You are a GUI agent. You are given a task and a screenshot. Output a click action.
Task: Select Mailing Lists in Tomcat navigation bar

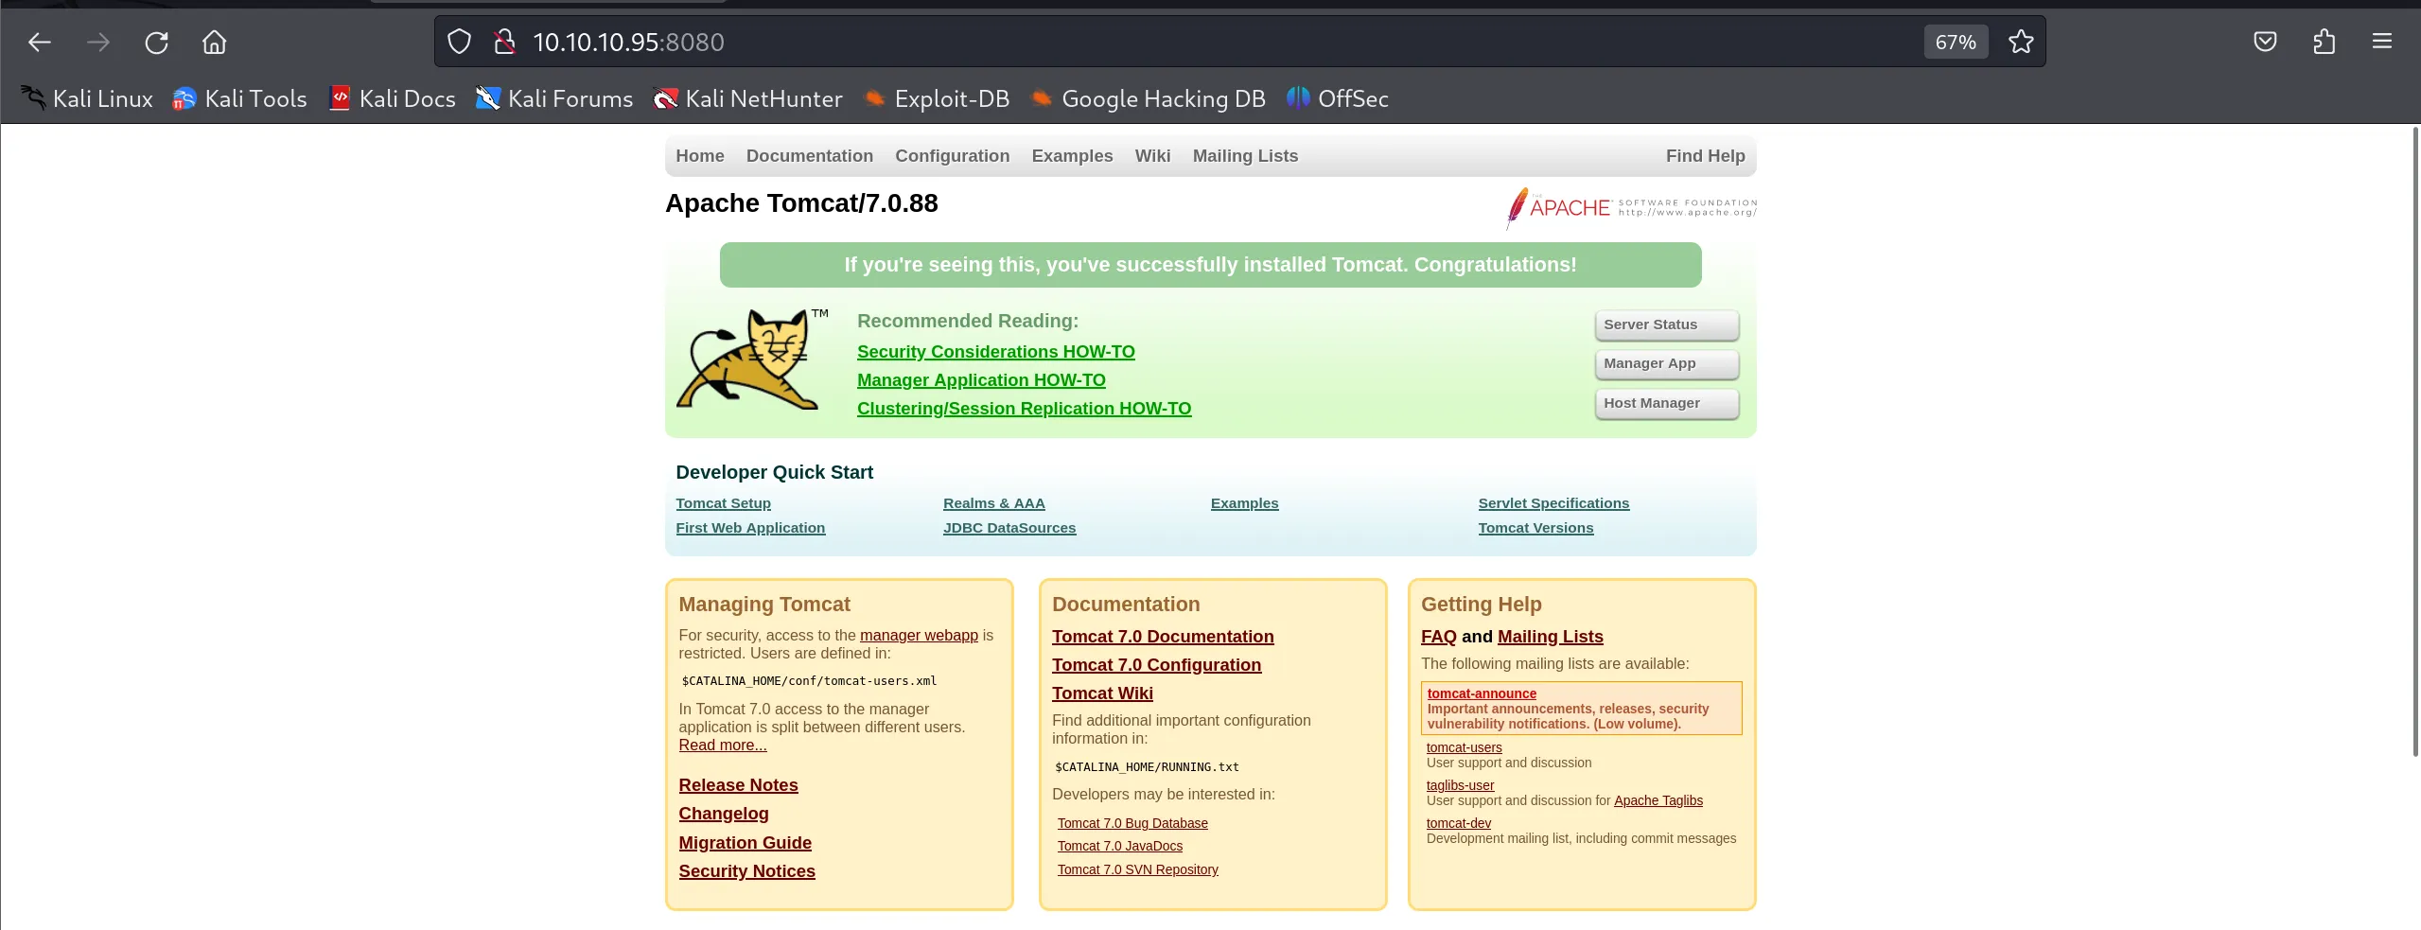pos(1245,156)
